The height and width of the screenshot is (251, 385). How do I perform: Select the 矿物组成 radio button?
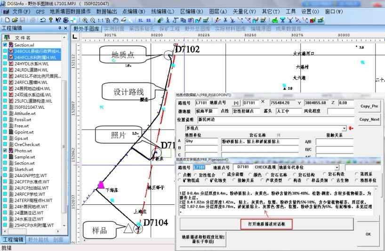(x=179, y=180)
